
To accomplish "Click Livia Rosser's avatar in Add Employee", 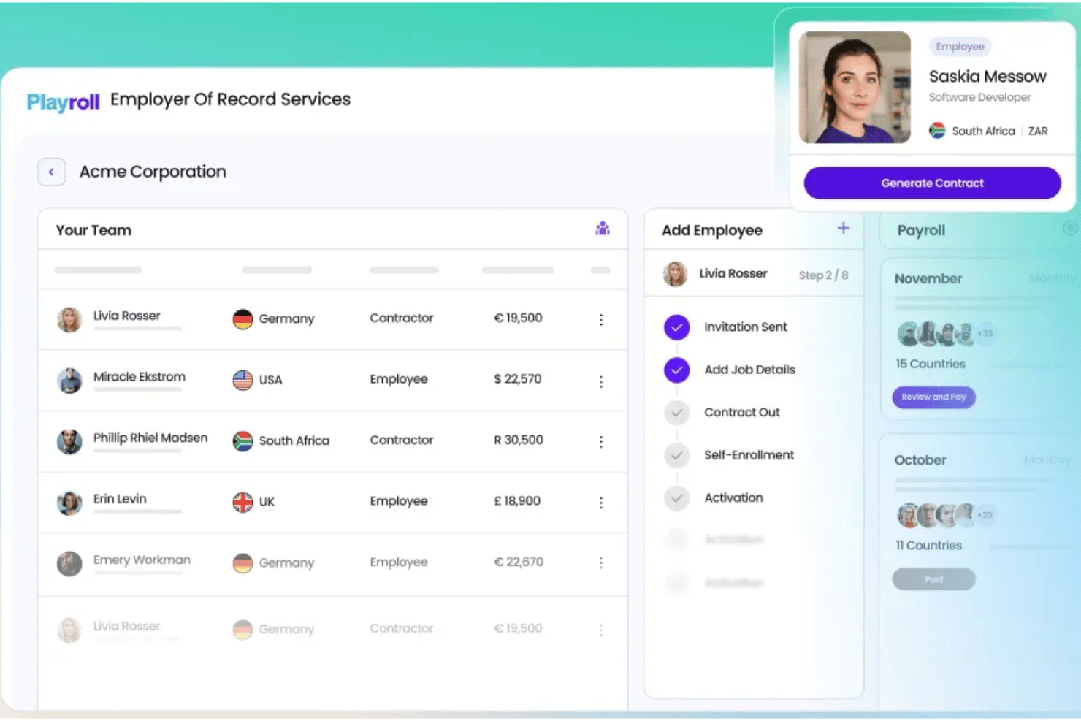I will (675, 274).
